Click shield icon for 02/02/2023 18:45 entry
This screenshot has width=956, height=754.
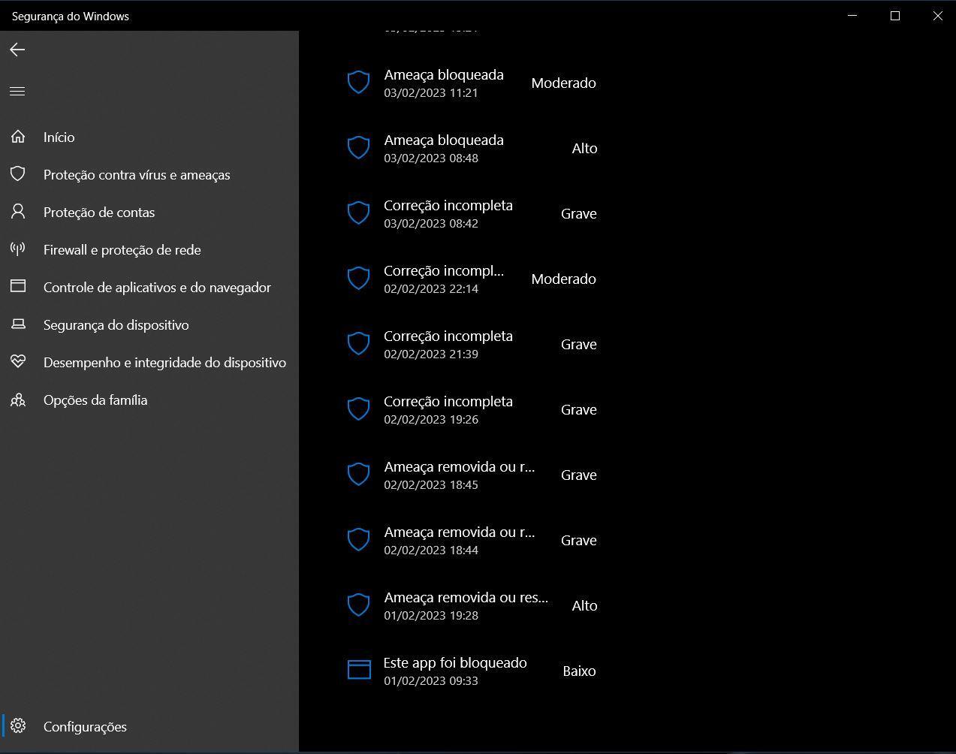pyautogui.click(x=359, y=475)
